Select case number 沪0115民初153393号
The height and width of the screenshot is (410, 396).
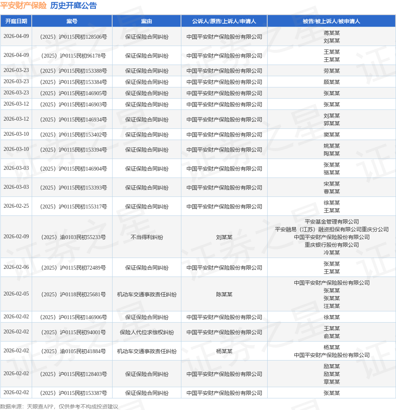coord(73,188)
